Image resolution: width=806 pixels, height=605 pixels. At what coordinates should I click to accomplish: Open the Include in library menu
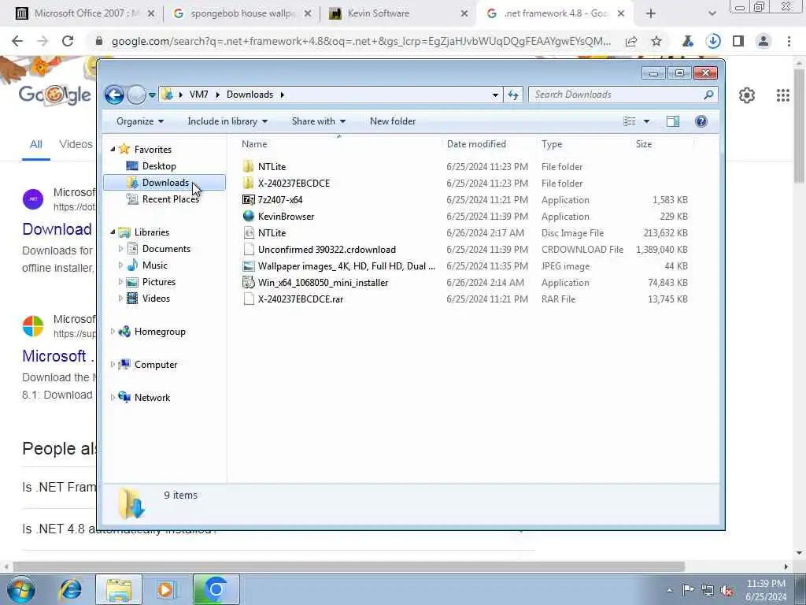[227, 121]
